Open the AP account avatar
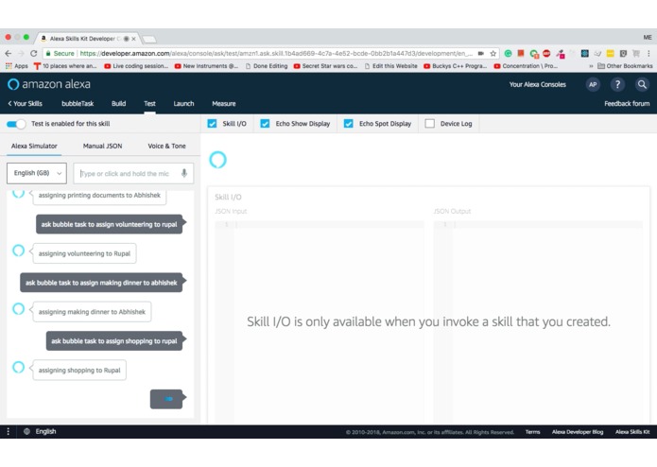This screenshot has width=657, height=467. [593, 84]
